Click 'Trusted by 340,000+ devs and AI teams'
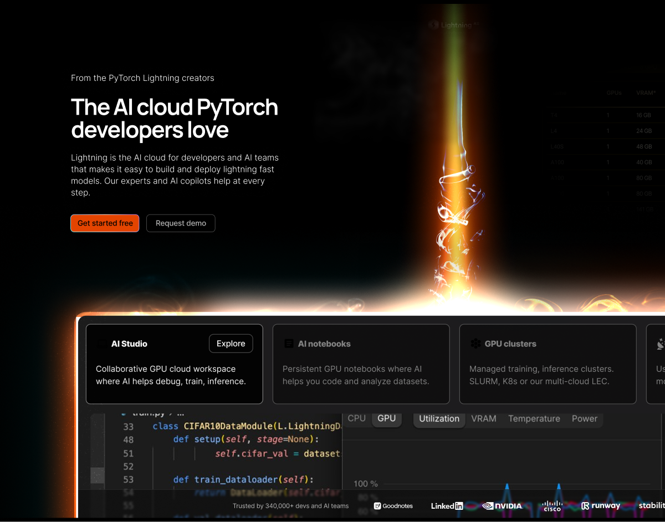Image resolution: width=665 pixels, height=522 pixels. pos(291,506)
